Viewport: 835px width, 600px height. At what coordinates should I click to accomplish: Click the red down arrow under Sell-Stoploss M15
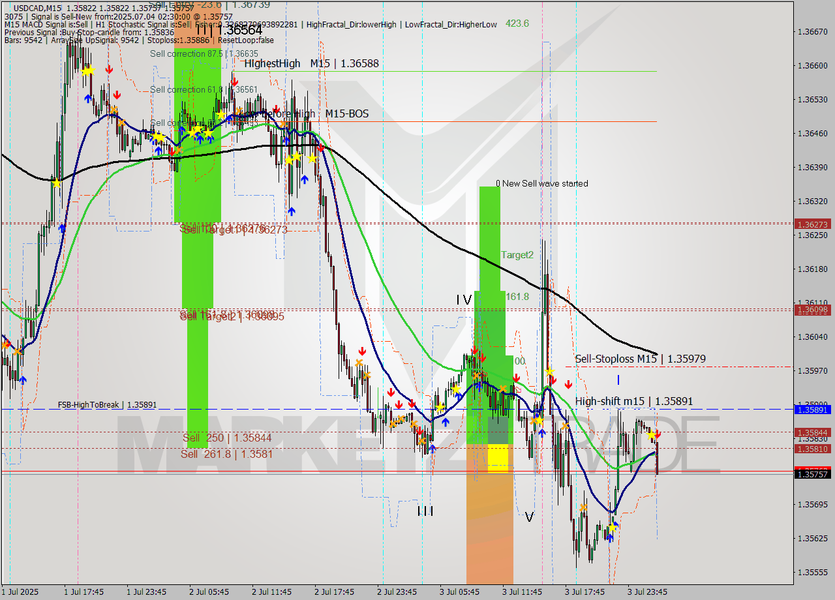pyautogui.click(x=568, y=384)
